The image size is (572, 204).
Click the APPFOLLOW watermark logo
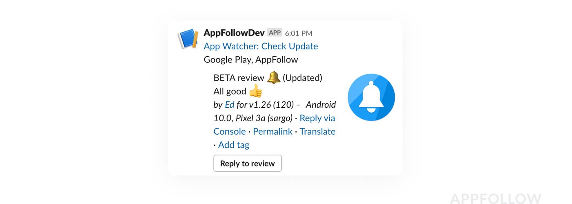(495, 199)
